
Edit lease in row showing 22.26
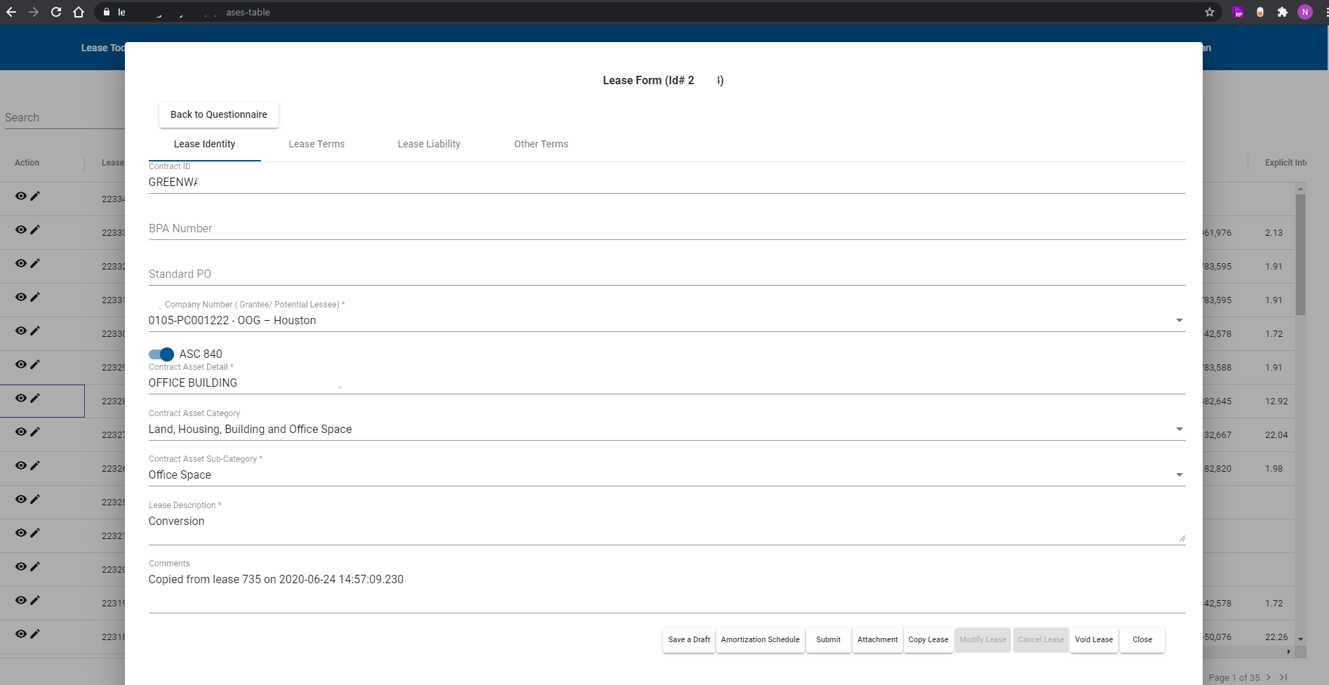(x=35, y=634)
